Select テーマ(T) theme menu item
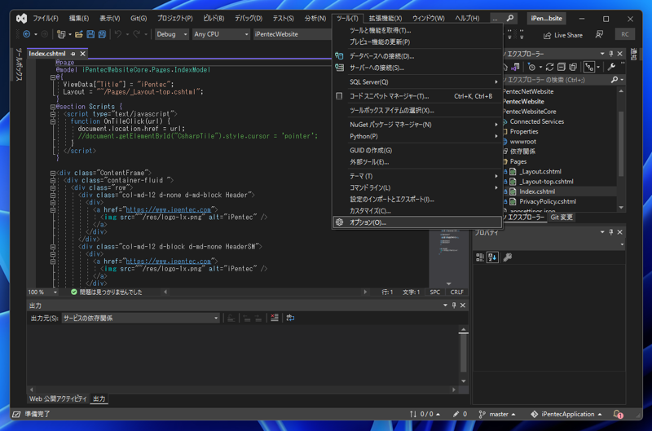The height and width of the screenshot is (431, 652). coord(417,176)
